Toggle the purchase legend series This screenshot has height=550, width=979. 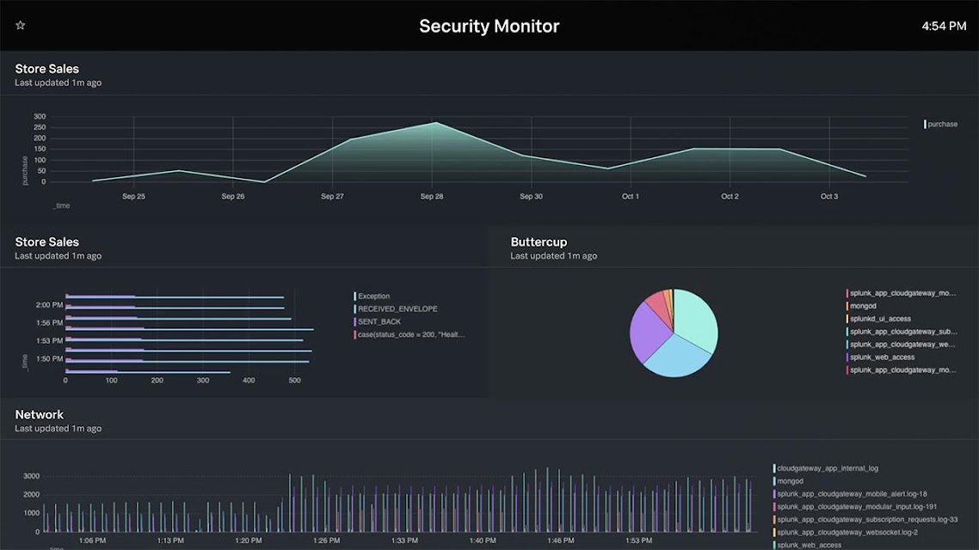(x=941, y=124)
